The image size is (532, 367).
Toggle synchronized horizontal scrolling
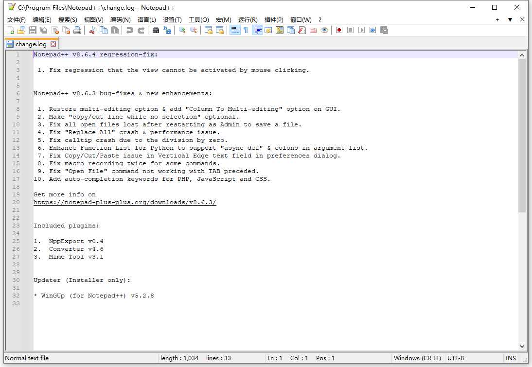(x=219, y=30)
